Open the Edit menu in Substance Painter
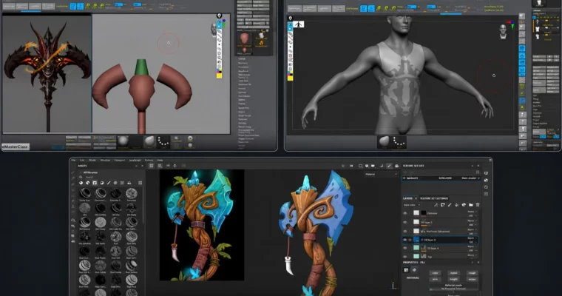 [82, 160]
